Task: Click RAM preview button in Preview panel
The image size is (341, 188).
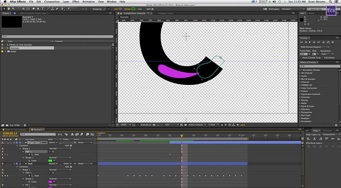Action: (333, 42)
